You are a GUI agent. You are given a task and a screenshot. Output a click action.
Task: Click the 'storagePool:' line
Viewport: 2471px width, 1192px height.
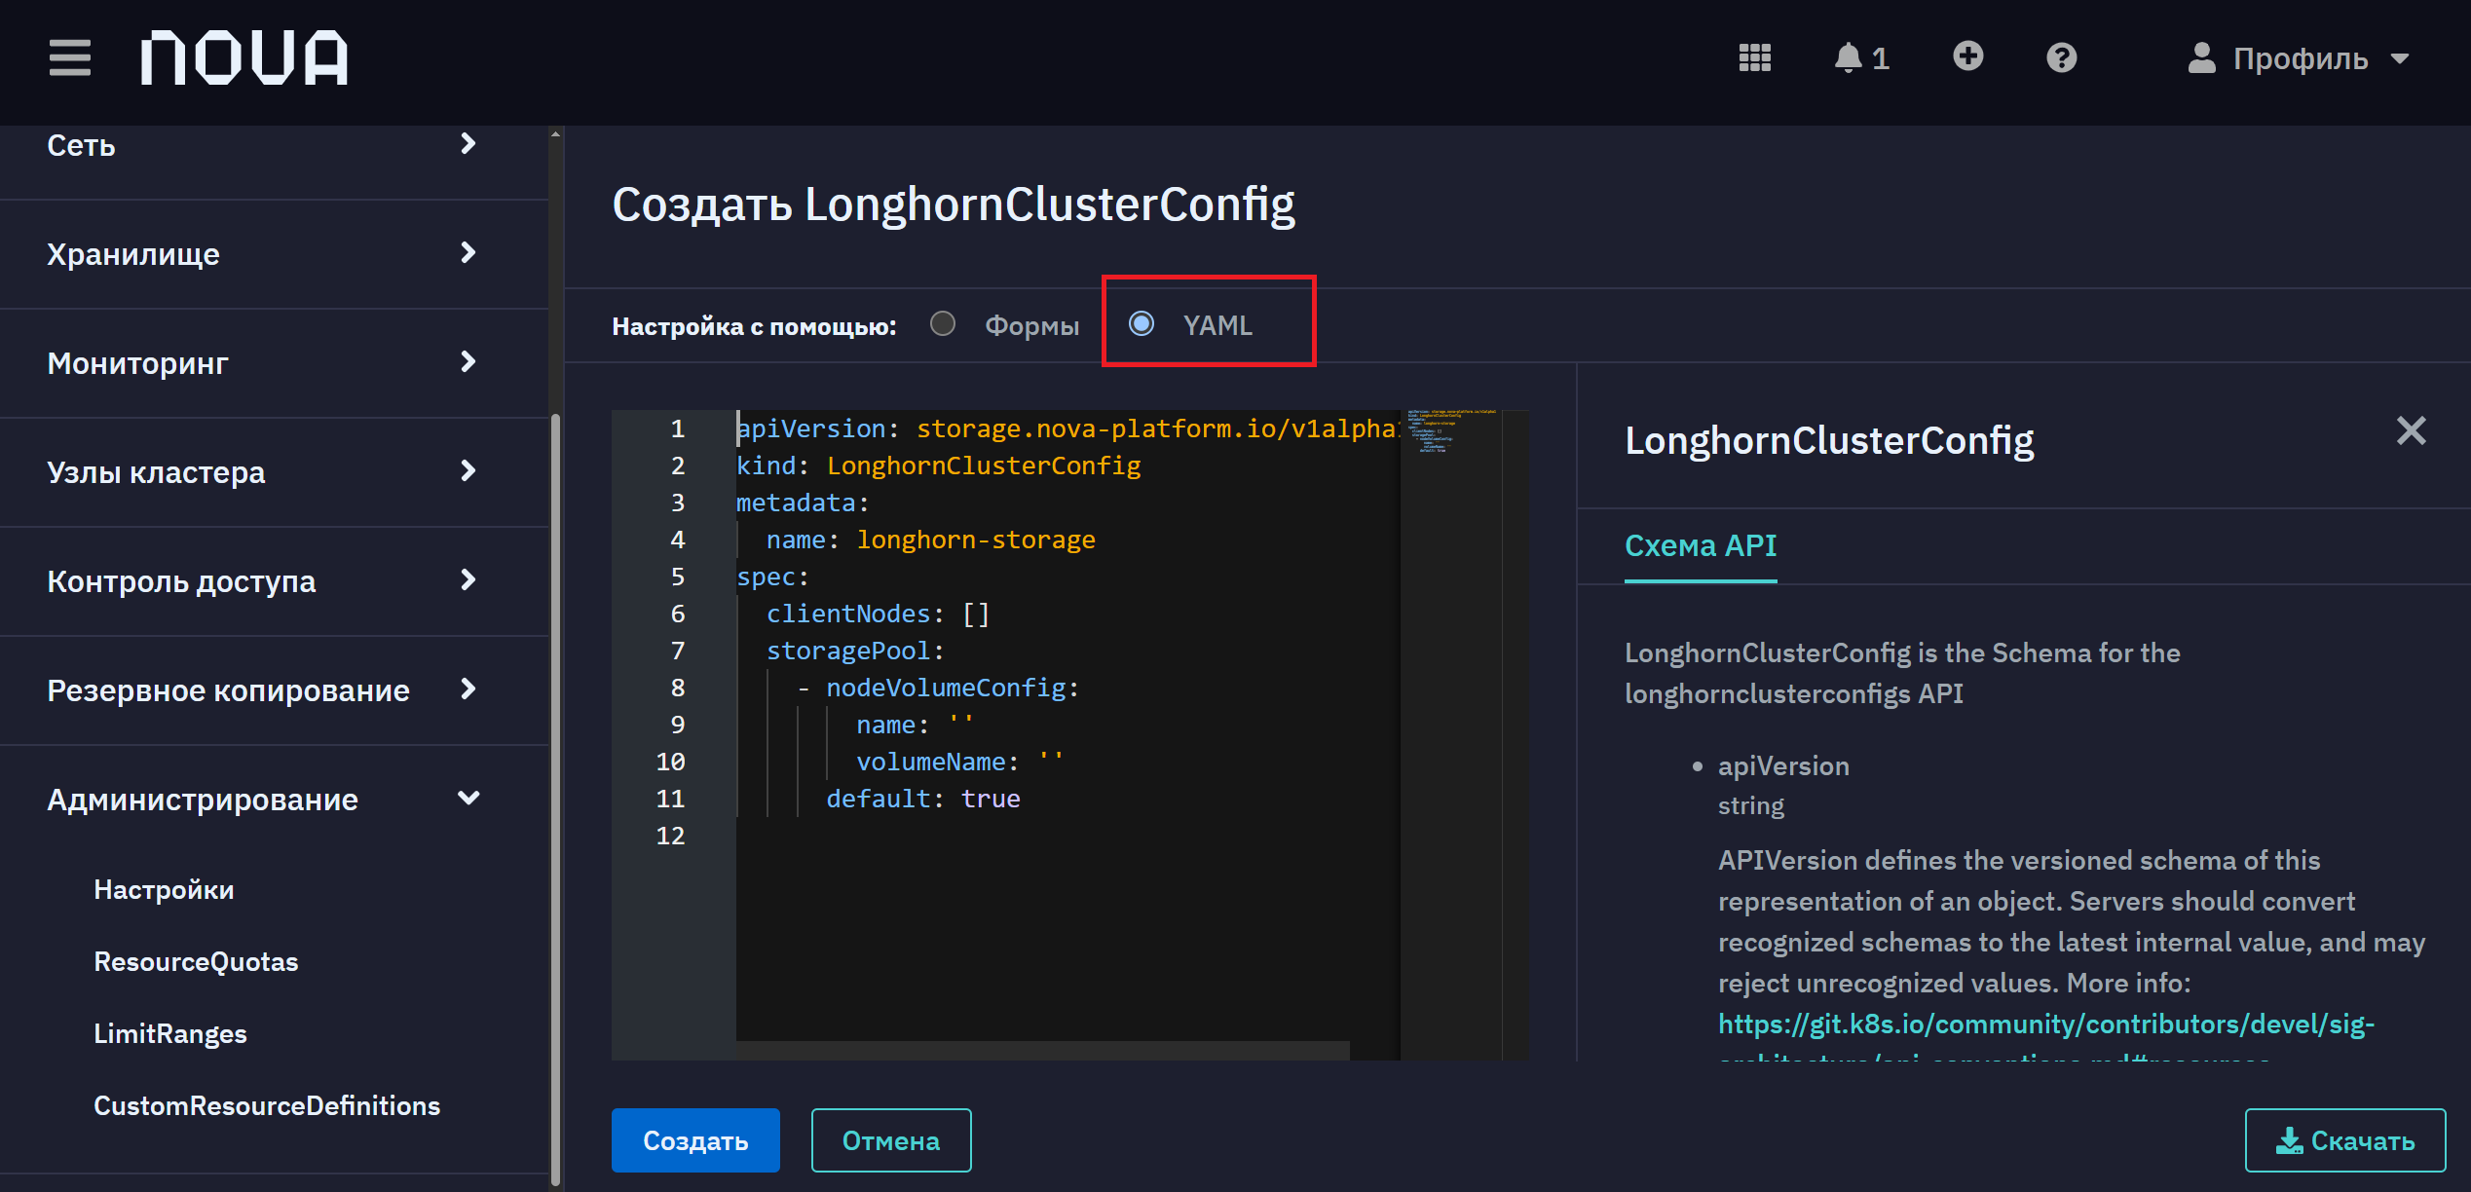[855, 651]
